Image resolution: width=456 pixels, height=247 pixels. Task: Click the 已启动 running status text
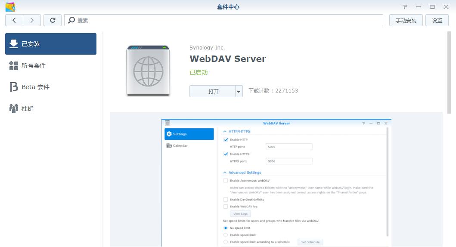coord(199,72)
